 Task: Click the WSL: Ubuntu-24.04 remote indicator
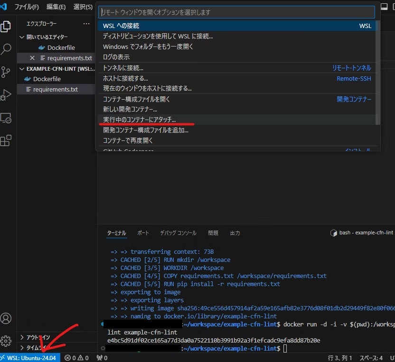(x=30, y=358)
